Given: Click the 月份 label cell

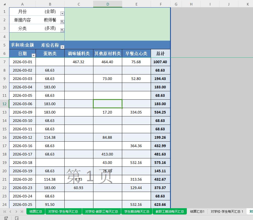Looking at the screenshot, I should pos(23,12).
